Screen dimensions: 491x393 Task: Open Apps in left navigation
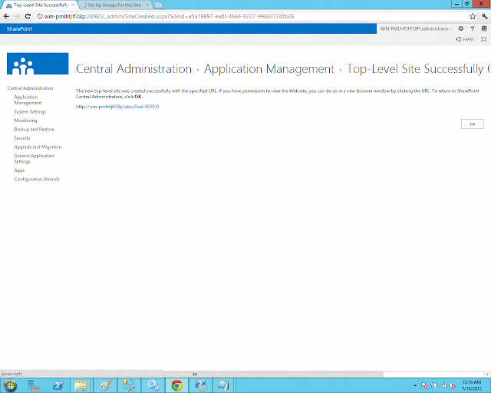[19, 170]
